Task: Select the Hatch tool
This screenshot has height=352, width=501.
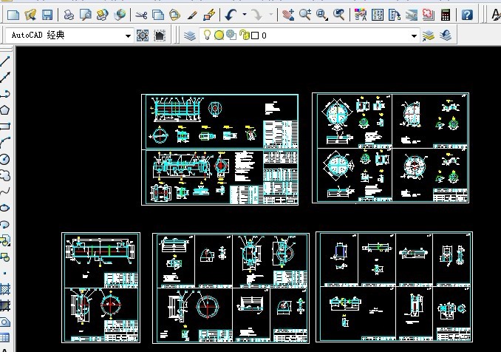Action: (x=4, y=289)
